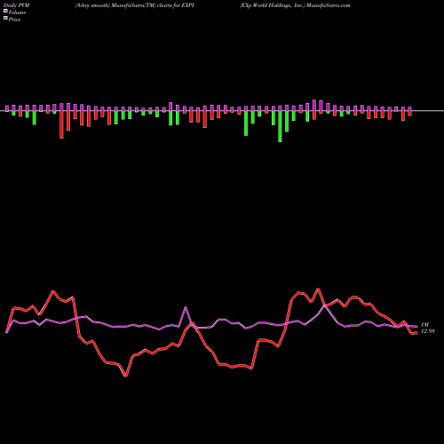Click the Daily PVM title text
Viewport: 444px width, 444px height.
pyautogui.click(x=17, y=5)
